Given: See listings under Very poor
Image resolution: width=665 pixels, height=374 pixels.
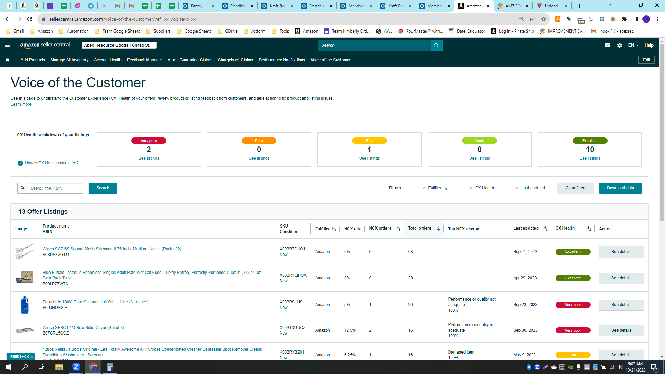Looking at the screenshot, I should tap(149, 158).
